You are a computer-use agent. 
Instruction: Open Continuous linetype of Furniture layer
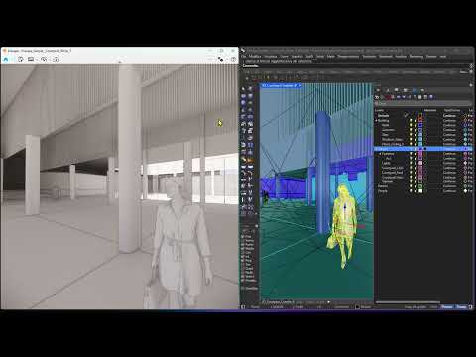pos(449,154)
